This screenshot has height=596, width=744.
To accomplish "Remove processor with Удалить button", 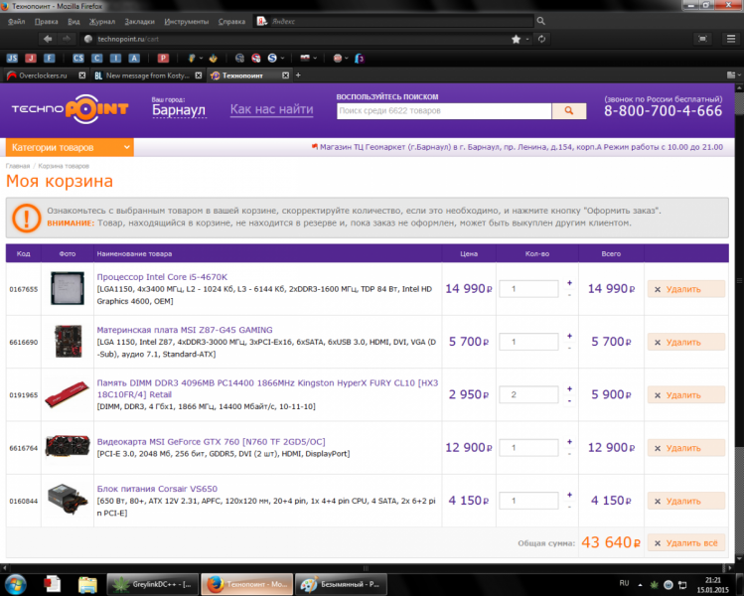I will coord(686,289).
